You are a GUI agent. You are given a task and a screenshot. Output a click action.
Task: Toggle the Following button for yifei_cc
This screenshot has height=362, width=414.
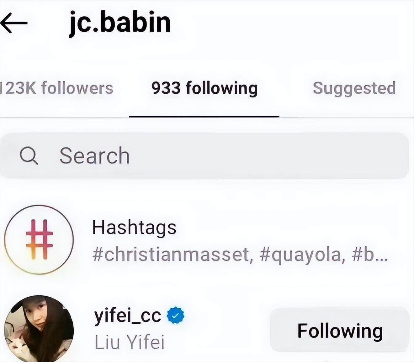[x=340, y=331]
